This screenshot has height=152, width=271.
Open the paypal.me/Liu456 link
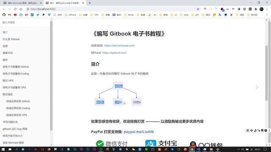tap(139, 132)
